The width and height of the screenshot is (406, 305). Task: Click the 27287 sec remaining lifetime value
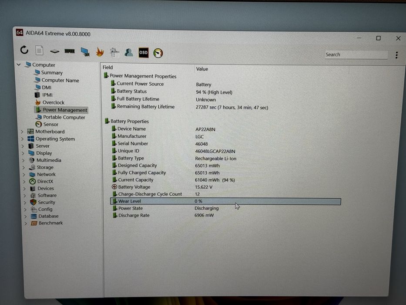232,107
